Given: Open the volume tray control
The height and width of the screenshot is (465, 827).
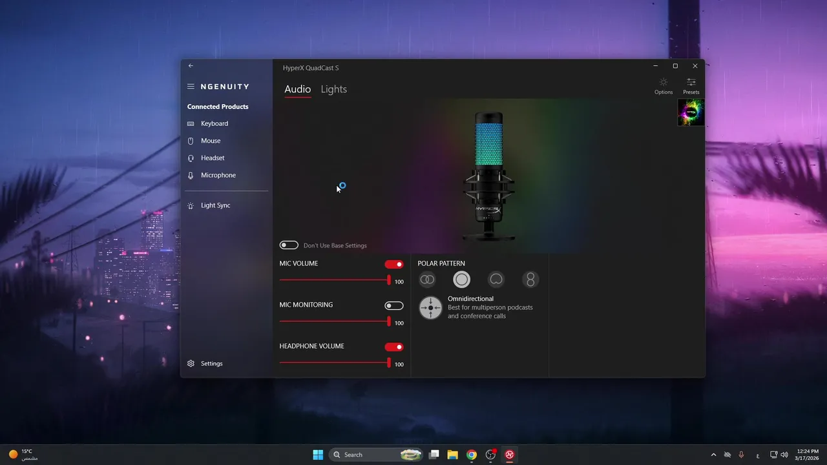Looking at the screenshot, I should point(784,455).
